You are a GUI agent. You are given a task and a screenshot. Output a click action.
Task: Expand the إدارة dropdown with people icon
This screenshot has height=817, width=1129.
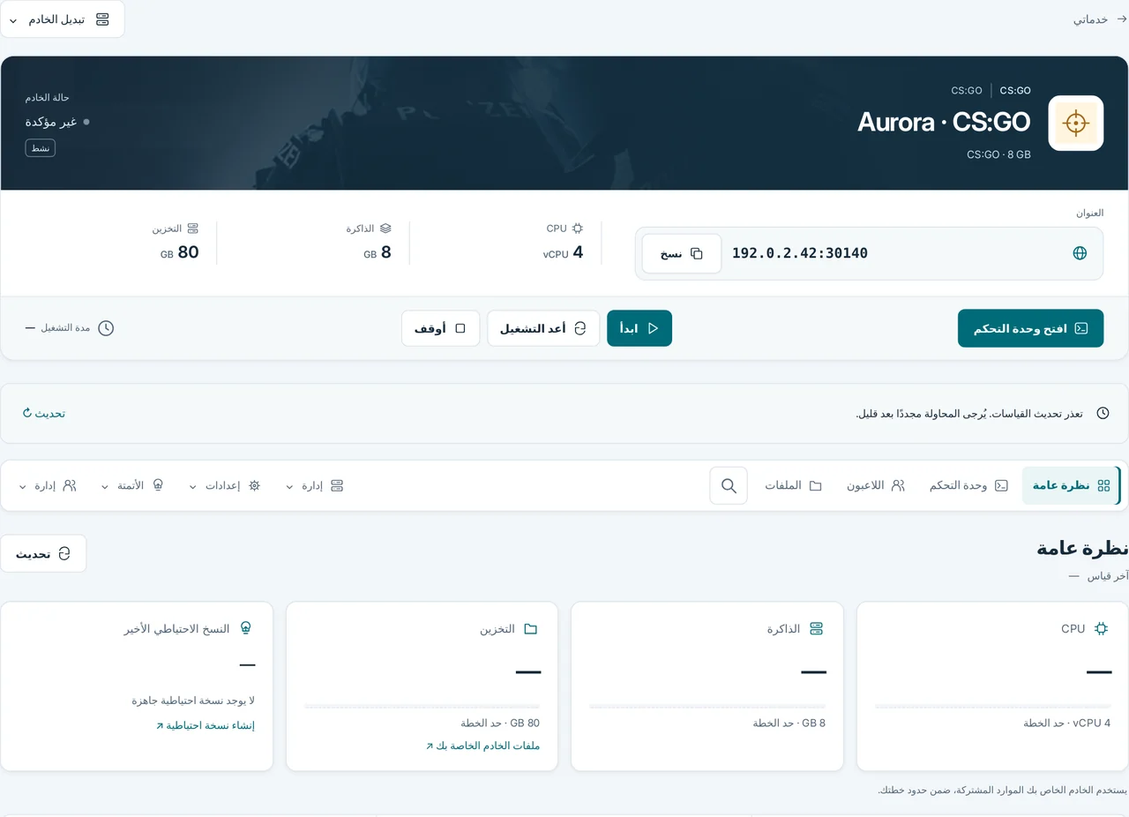[48, 485]
